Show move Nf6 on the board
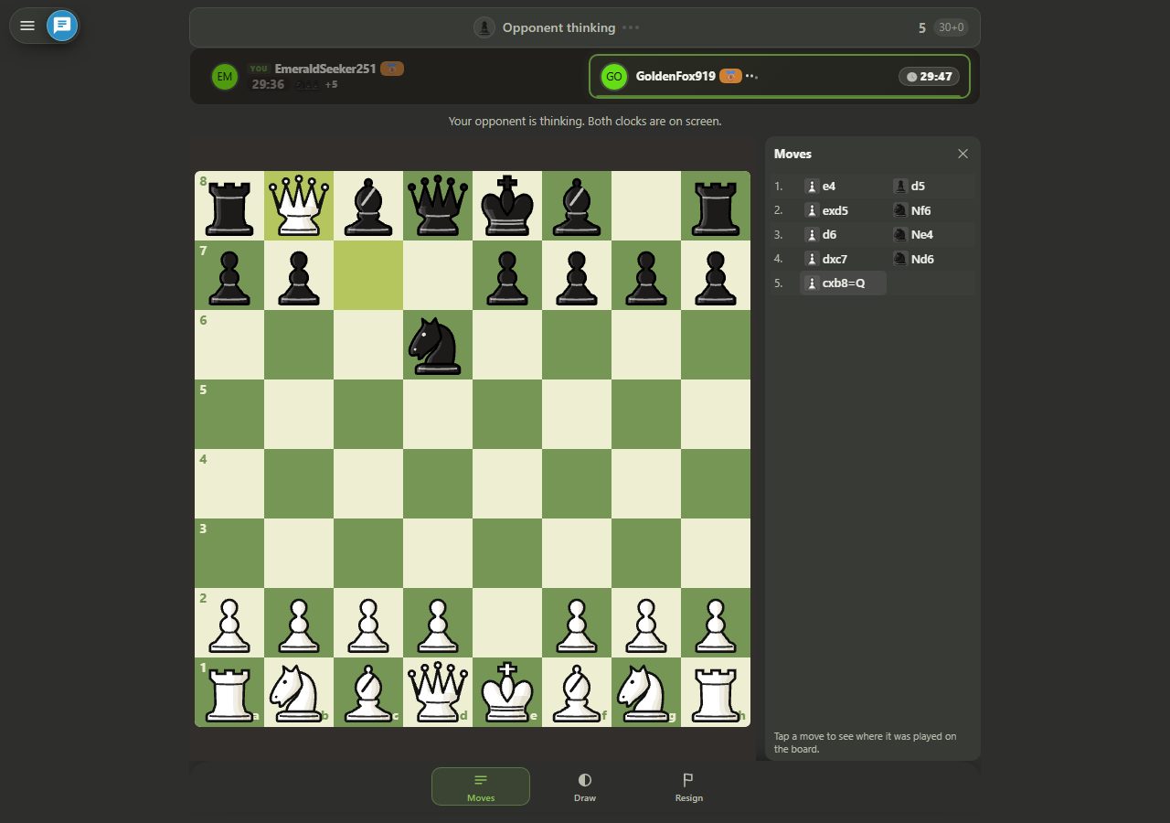Viewport: 1170px width, 823px height. [931, 210]
